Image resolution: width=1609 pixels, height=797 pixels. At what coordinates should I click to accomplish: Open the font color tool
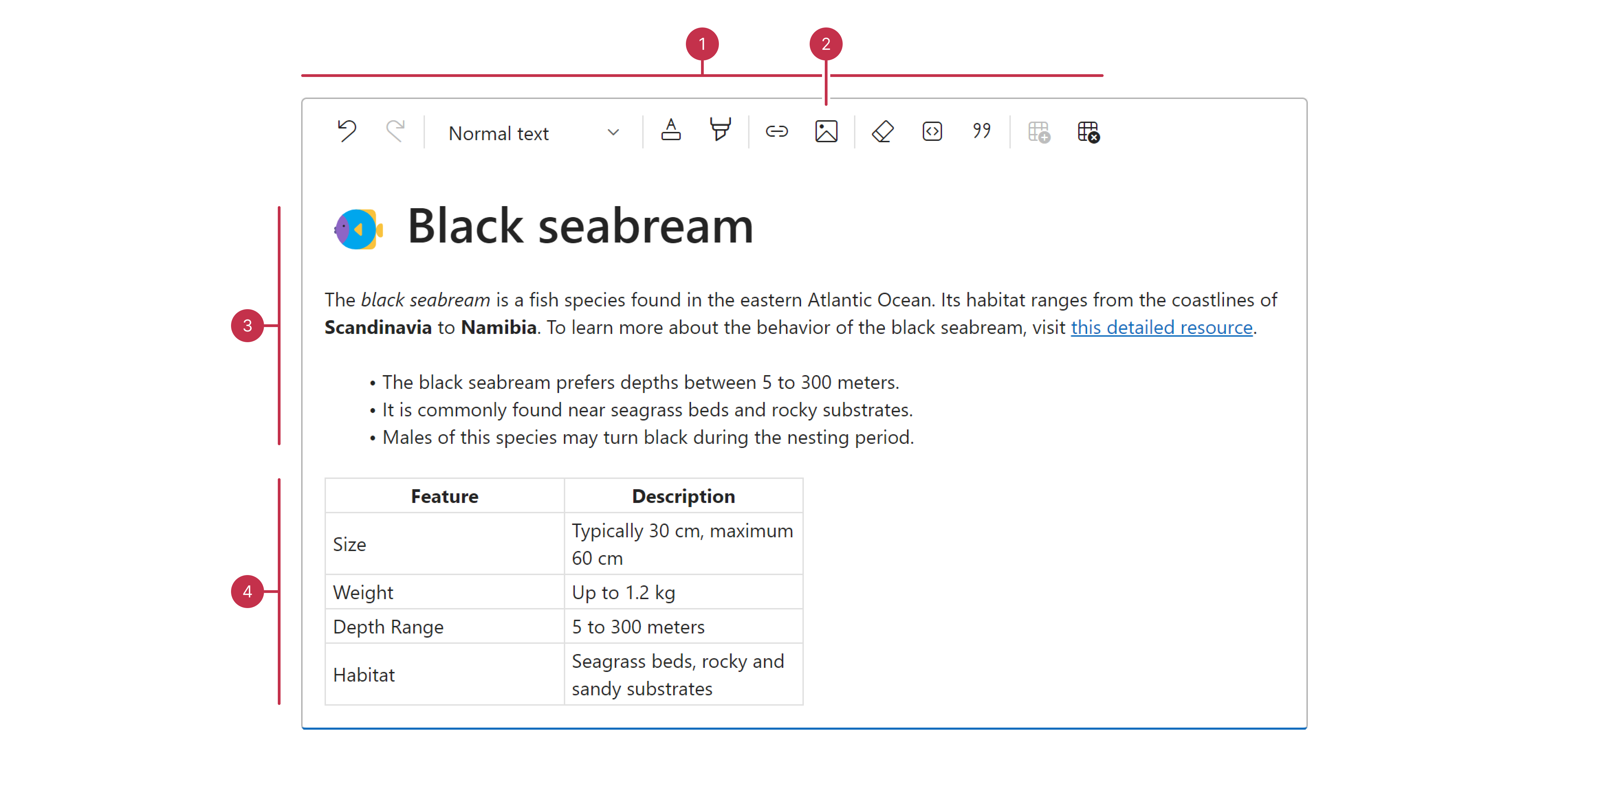[670, 132]
